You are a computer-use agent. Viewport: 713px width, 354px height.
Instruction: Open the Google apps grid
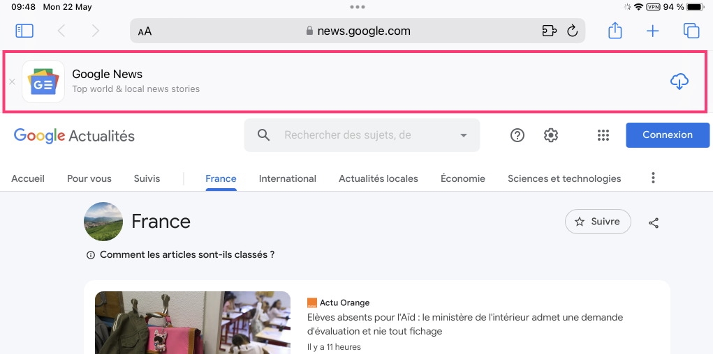pyautogui.click(x=603, y=135)
